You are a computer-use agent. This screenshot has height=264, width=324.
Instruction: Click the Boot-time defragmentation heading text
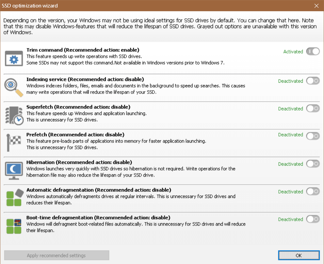coord(98,218)
